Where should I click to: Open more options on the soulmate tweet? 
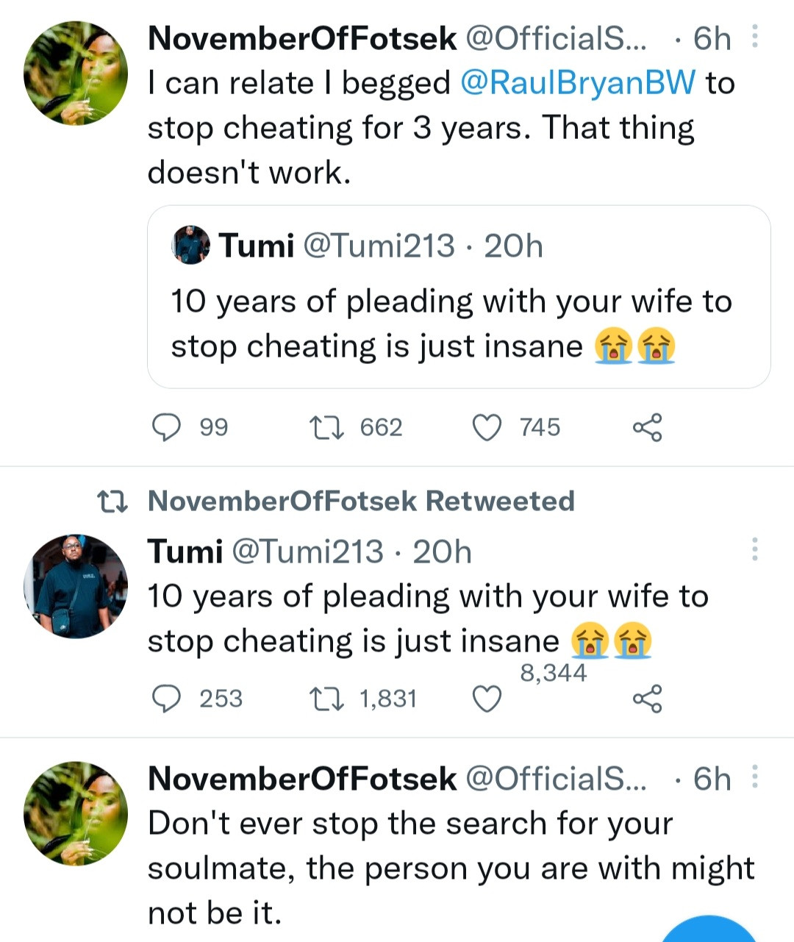tap(754, 777)
